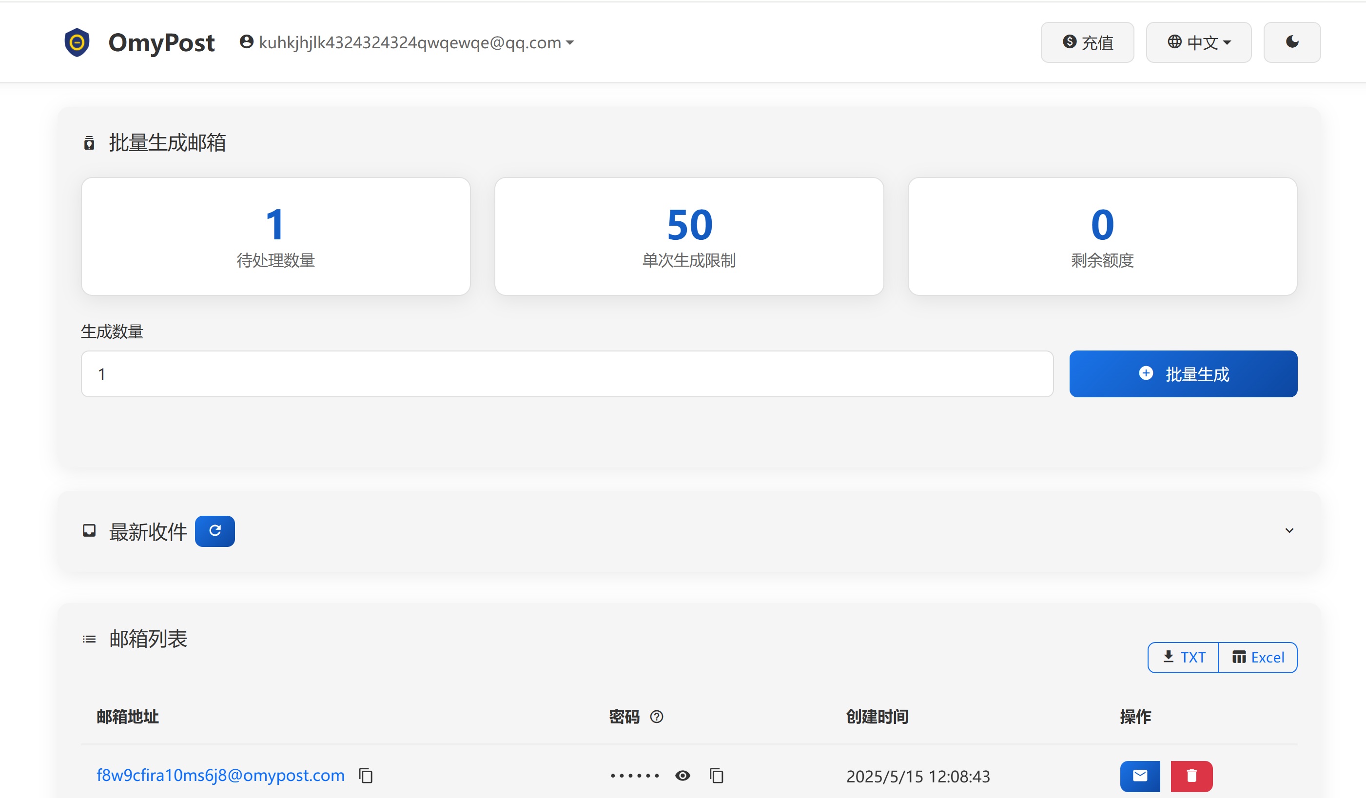The height and width of the screenshot is (798, 1366).
Task: Copy the f8w9cfira10ms6j8 email address
Action: [x=366, y=776]
